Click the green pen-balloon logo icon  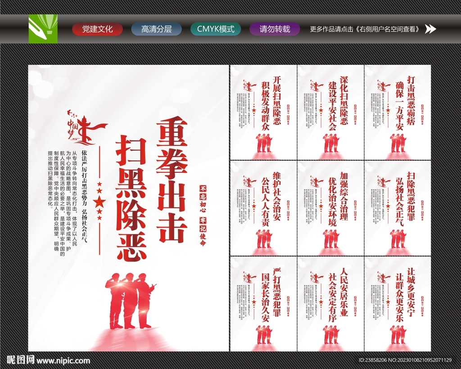point(43,29)
